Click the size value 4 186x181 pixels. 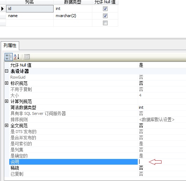coord(140,95)
